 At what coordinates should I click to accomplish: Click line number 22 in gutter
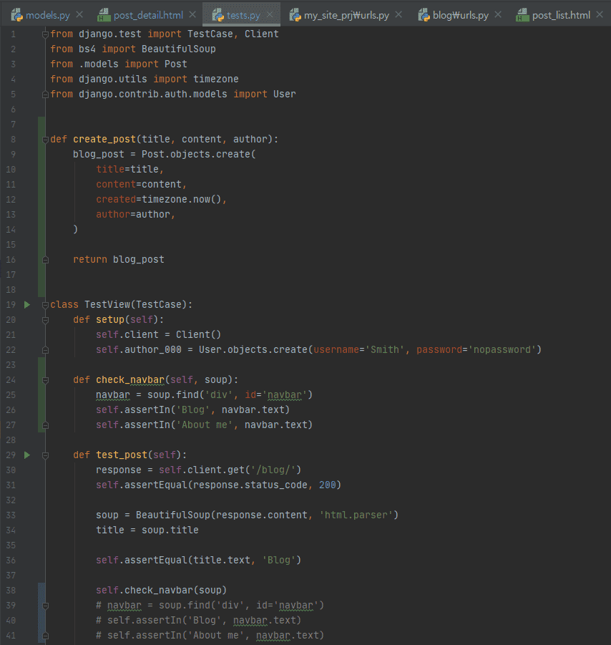[11, 349]
